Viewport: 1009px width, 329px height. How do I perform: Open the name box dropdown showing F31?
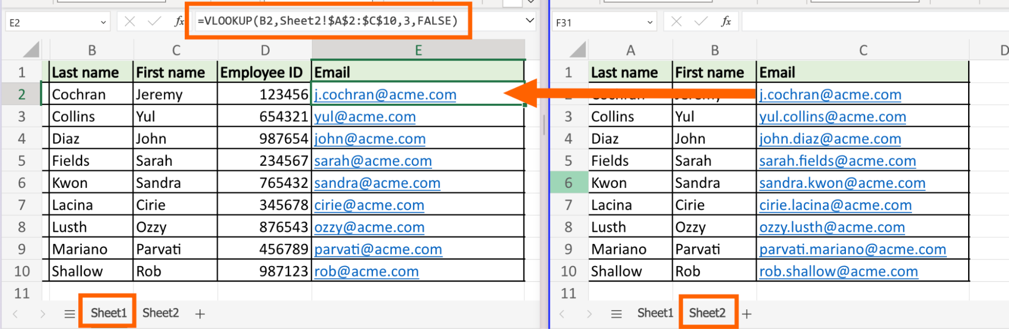coord(650,22)
